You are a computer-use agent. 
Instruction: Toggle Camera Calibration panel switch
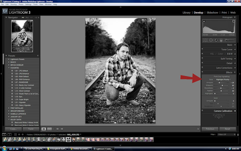coord(202,110)
